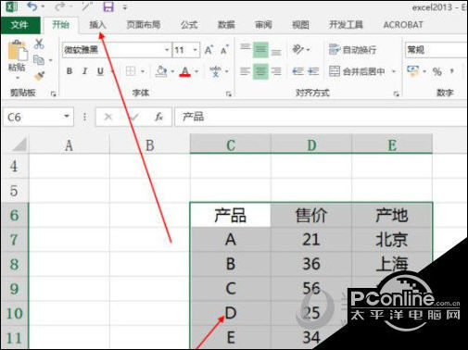468x350 pixels.
Task: Switch to the 数据 Data tab
Action: (x=226, y=24)
